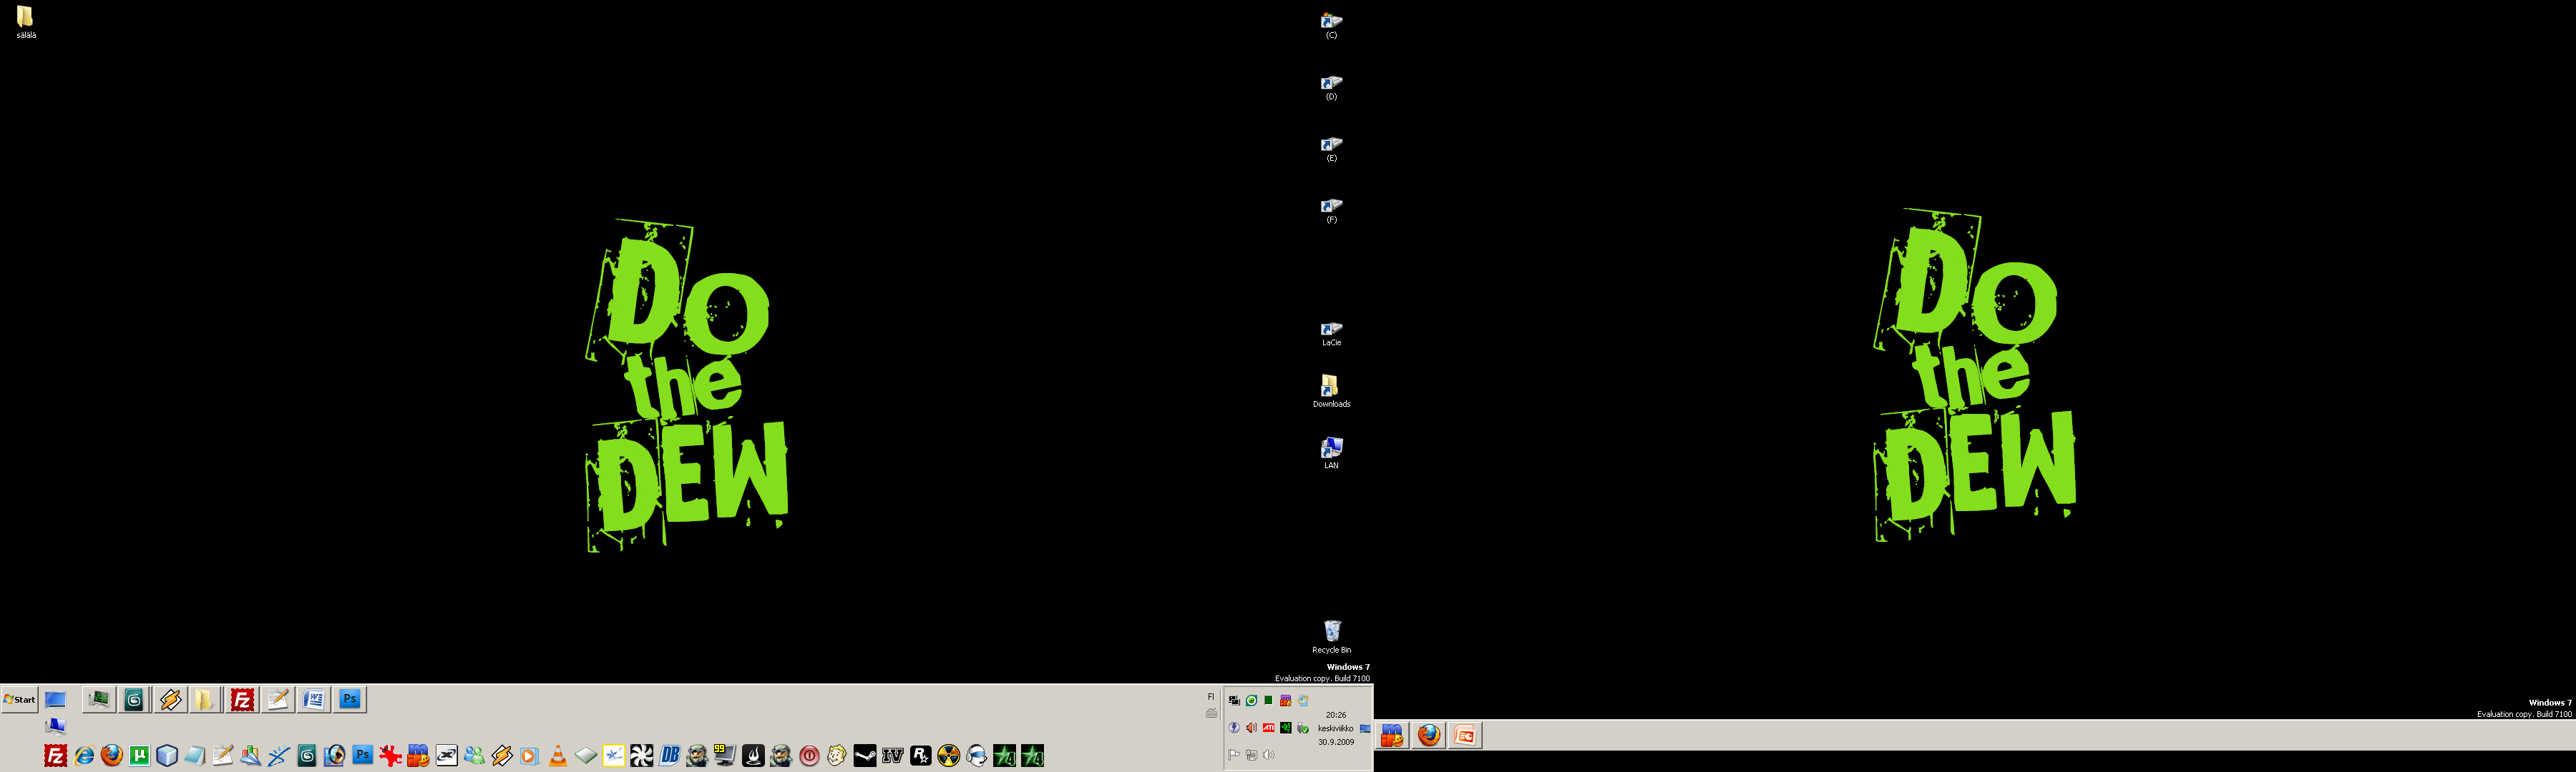2576x772 pixels.
Task: Open the red speaker audio tray icon
Action: (x=1252, y=728)
